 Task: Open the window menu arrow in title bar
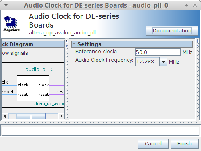(6, 5)
